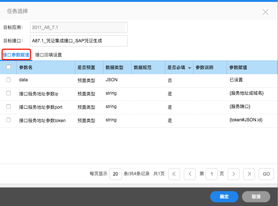Edit the page number input box
Viewport: 278px width, 206px height.
pos(212,174)
